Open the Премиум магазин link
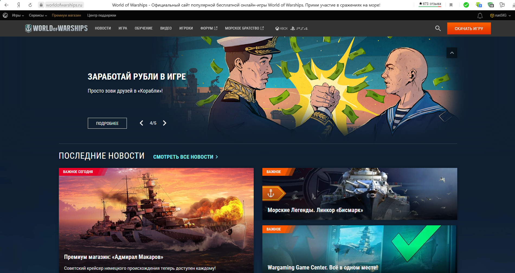Screen dimensions: 515x273 (66, 15)
